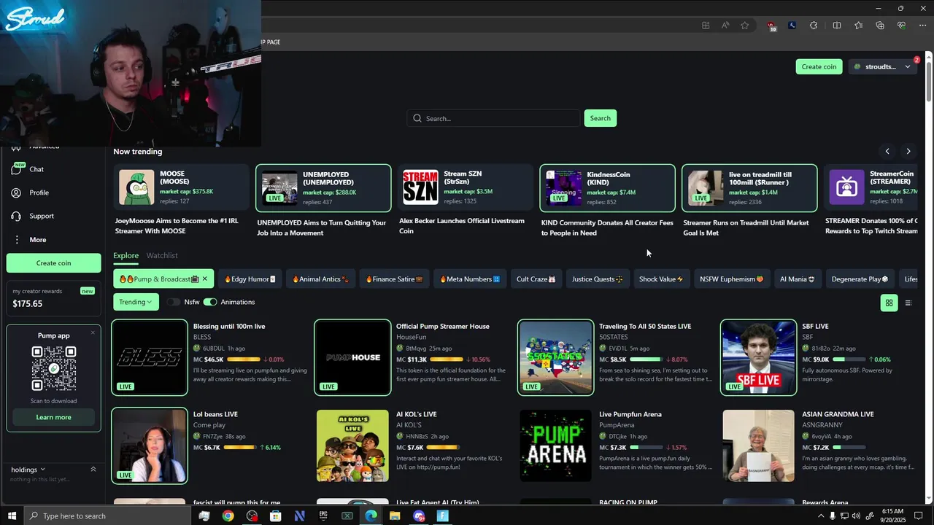Open the MOOSE trending card

coord(180,188)
